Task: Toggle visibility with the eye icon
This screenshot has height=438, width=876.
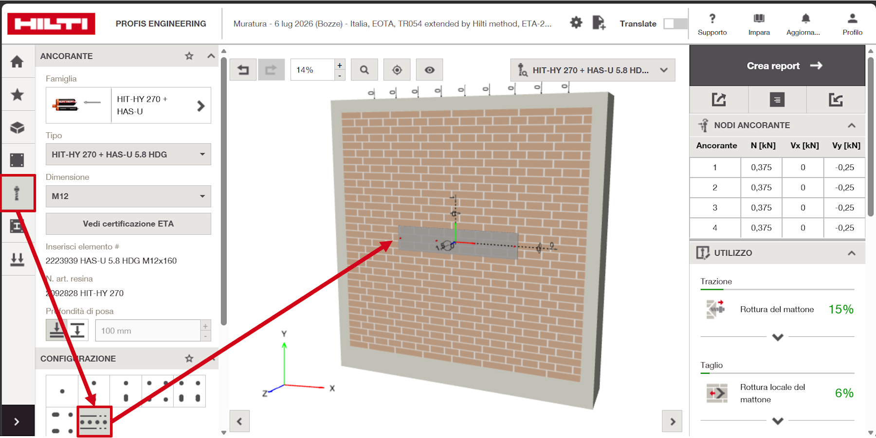Action: point(429,70)
